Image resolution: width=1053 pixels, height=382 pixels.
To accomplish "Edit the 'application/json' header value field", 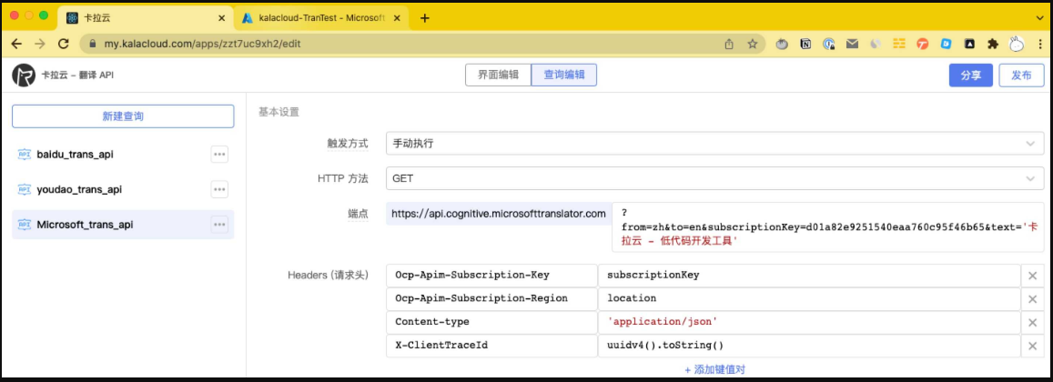I will tap(808, 322).
